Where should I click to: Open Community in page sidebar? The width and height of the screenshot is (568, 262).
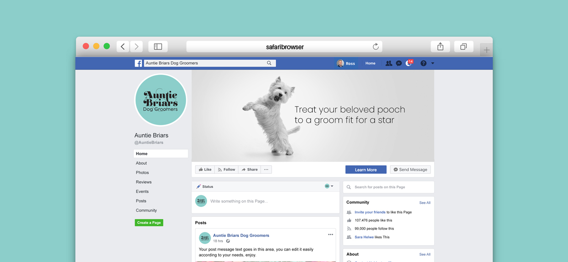pyautogui.click(x=146, y=210)
